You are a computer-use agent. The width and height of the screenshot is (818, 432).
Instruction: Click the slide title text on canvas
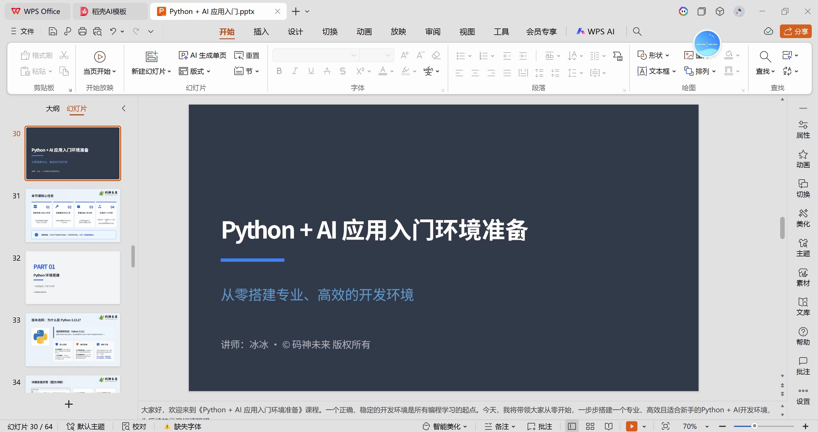tap(374, 230)
